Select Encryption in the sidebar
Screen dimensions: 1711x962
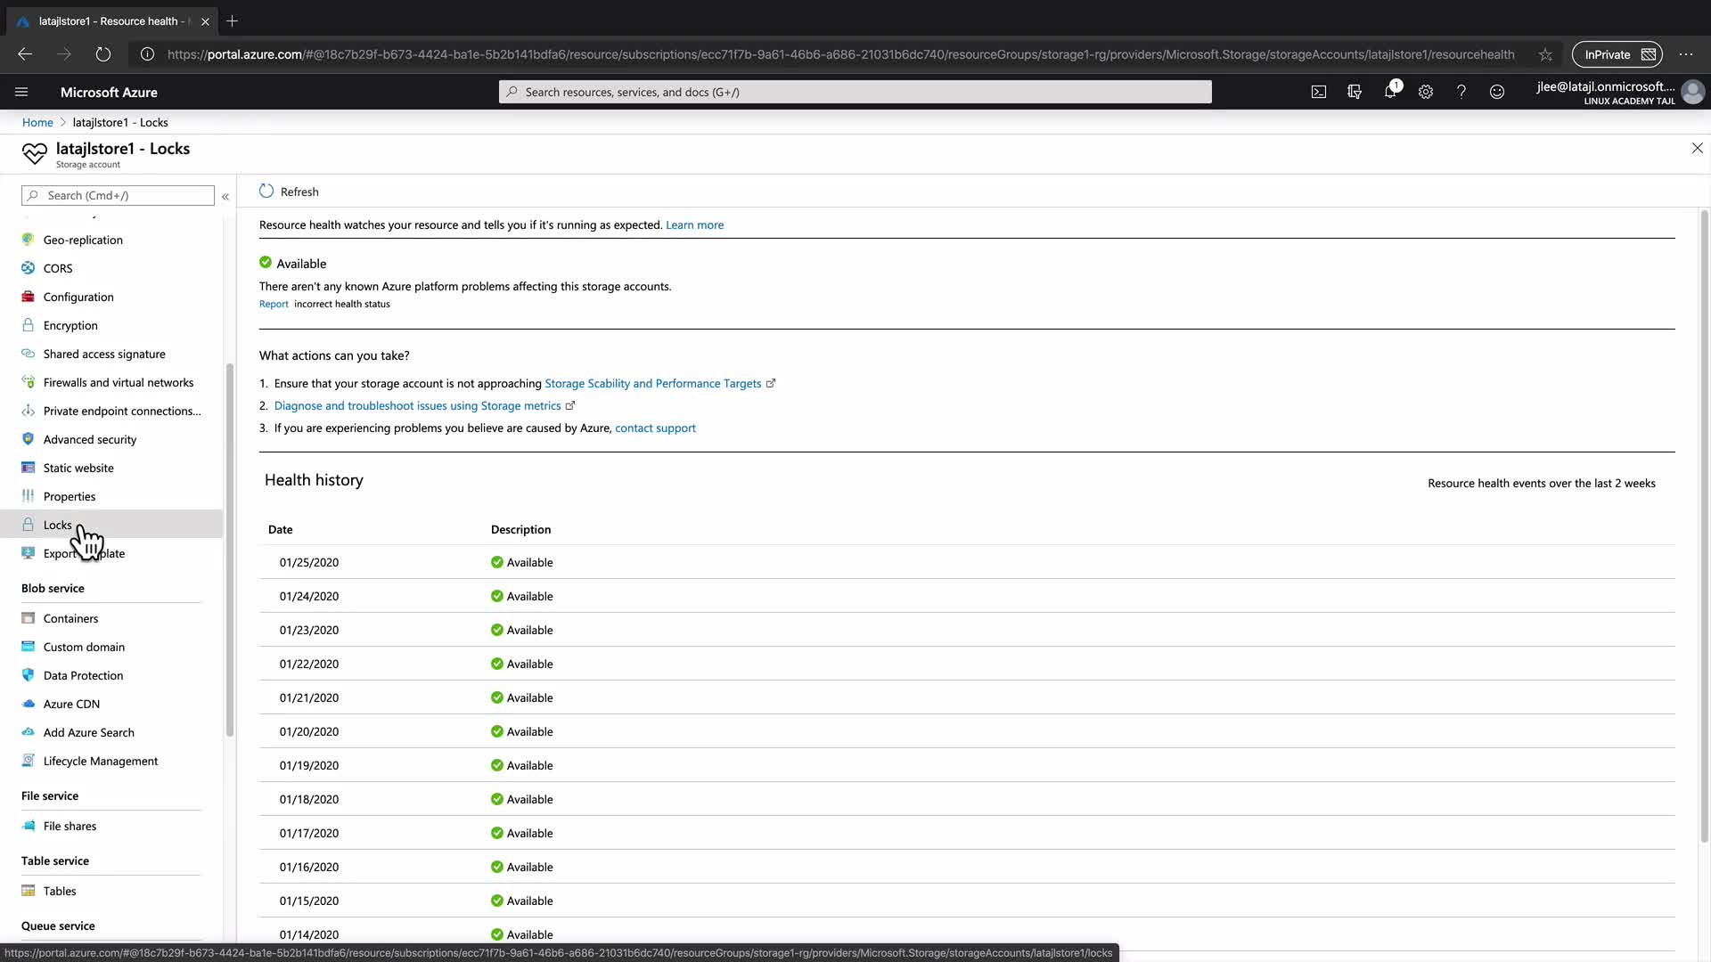pos(70,325)
